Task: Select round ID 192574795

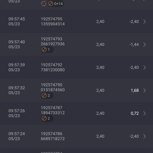Action: [x=52, y=19]
